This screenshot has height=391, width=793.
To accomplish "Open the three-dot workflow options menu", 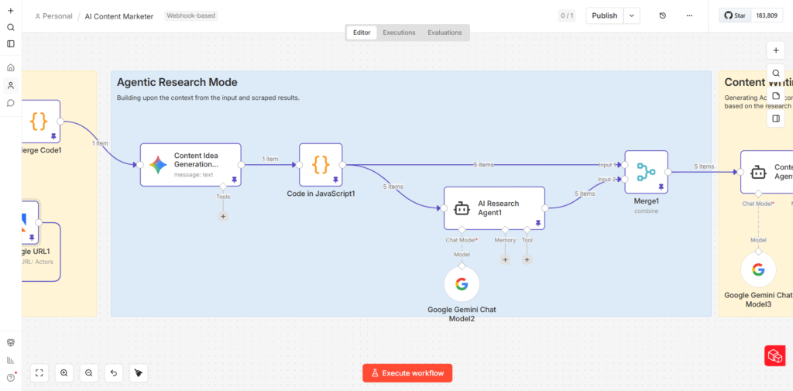I will coord(689,15).
